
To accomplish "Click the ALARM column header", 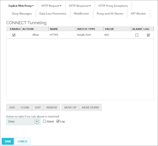I will [x=137, y=29].
